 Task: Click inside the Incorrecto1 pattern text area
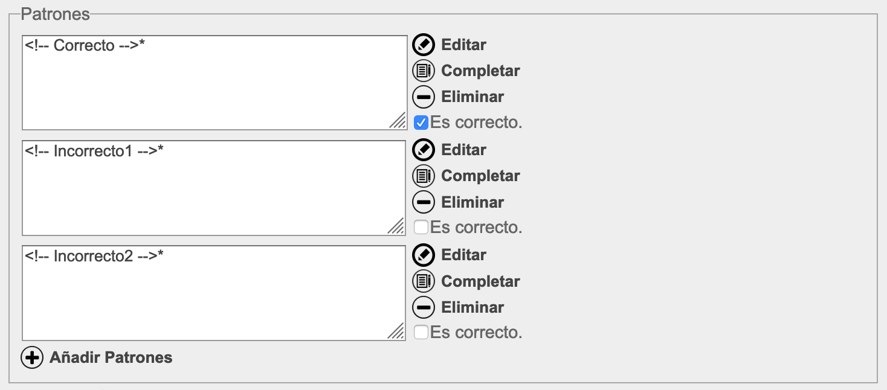pos(214,188)
